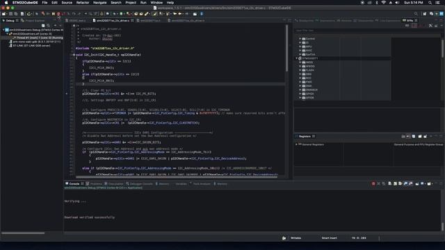
Task: Open the Project menu
Action: click(131, 3)
